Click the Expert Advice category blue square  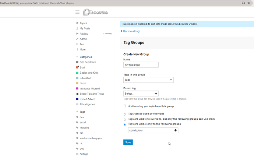(x=77, y=99)
